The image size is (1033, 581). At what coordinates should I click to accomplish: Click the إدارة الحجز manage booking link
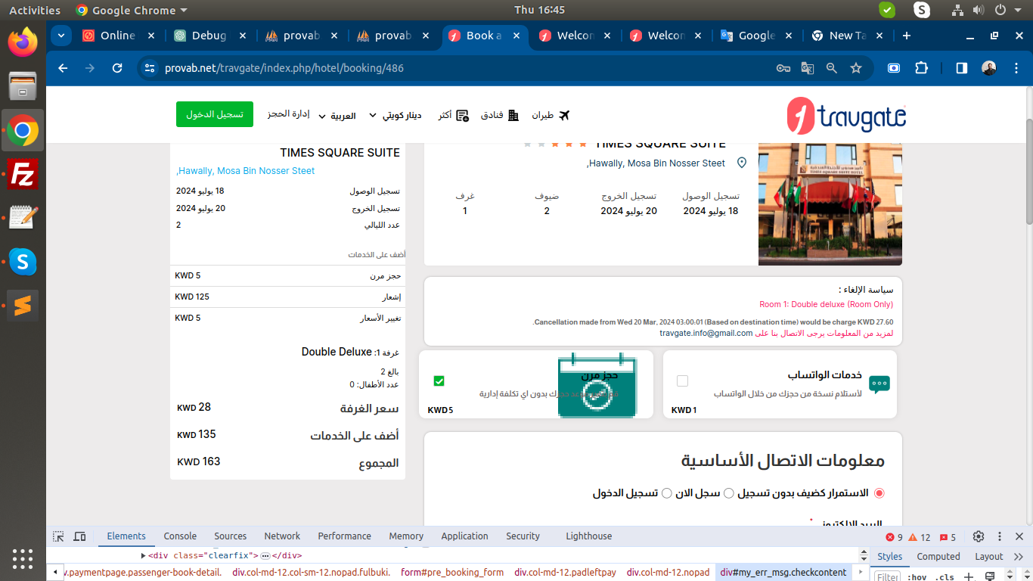pyautogui.click(x=289, y=114)
